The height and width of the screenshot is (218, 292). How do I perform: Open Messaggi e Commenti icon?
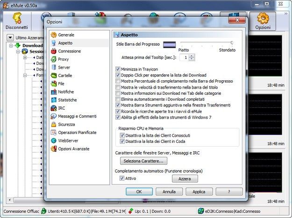click(x=54, y=116)
